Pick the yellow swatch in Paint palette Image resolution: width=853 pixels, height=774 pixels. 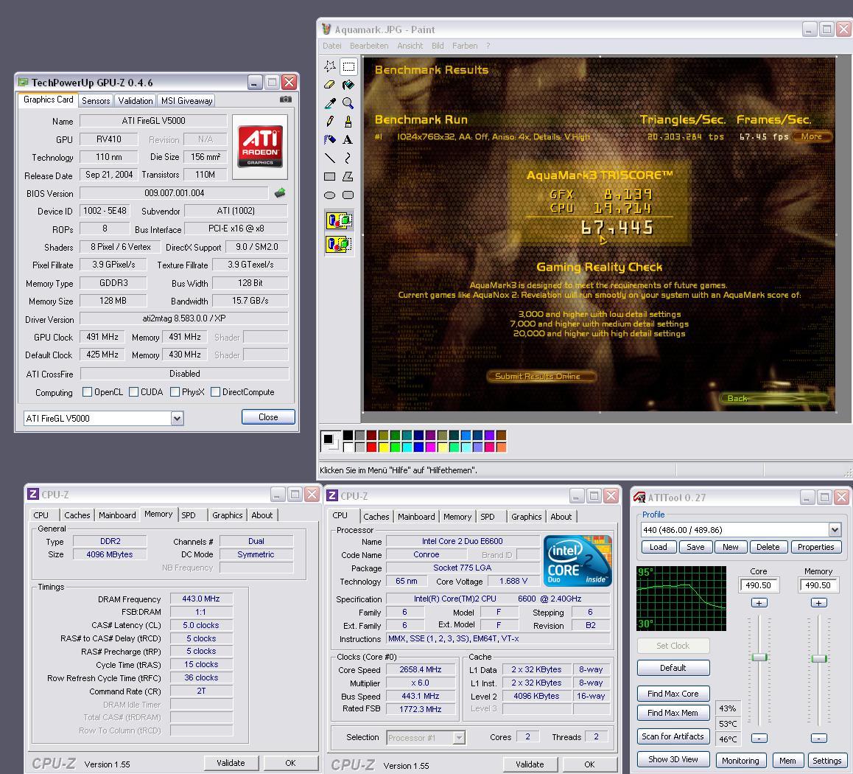tap(383, 447)
